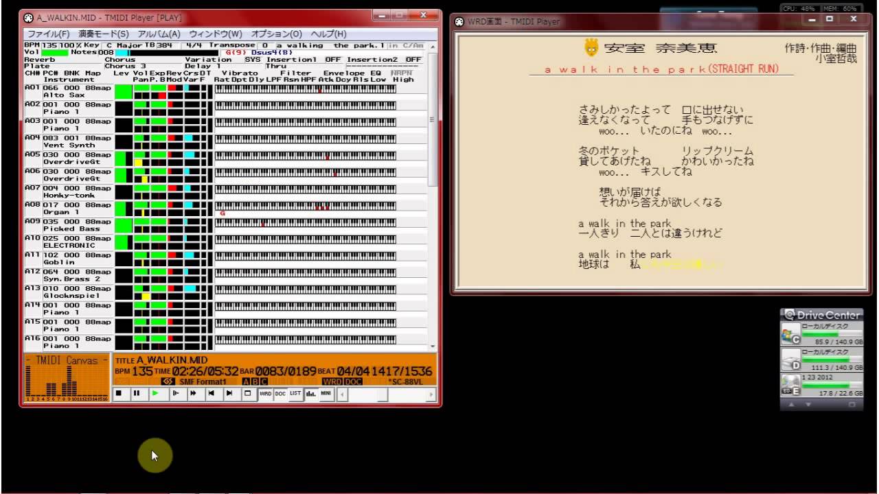
Task: Click the C marker indicator
Action: (x=264, y=381)
